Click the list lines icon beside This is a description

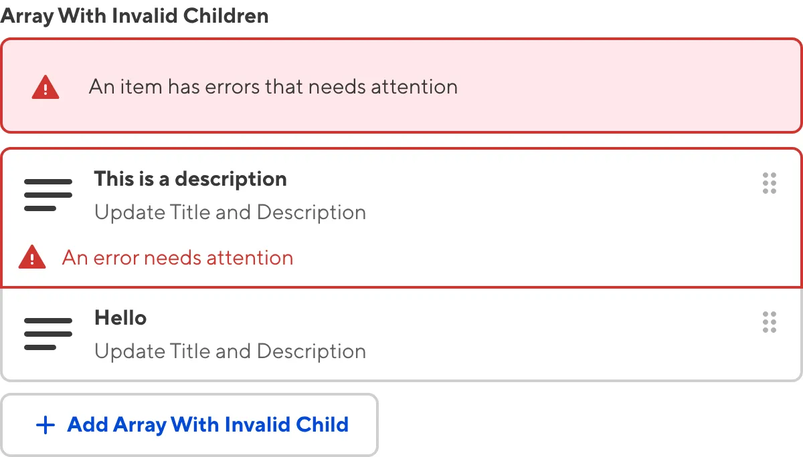pos(48,194)
